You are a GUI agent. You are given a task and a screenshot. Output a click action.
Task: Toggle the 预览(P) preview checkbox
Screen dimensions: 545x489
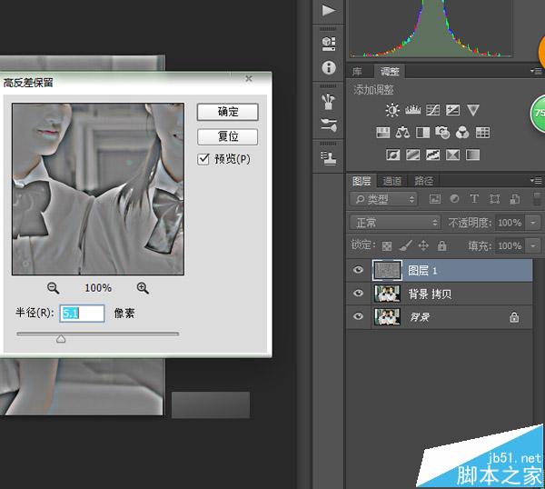[203, 159]
